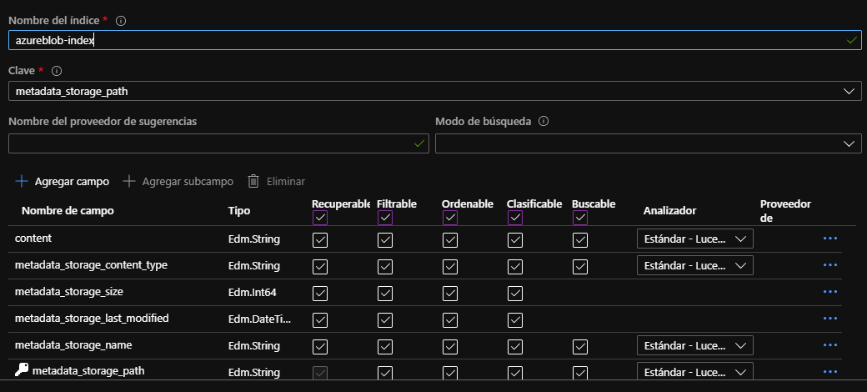The image size is (867, 392).
Task: Click info icon next to Clave label
Action: (57, 71)
